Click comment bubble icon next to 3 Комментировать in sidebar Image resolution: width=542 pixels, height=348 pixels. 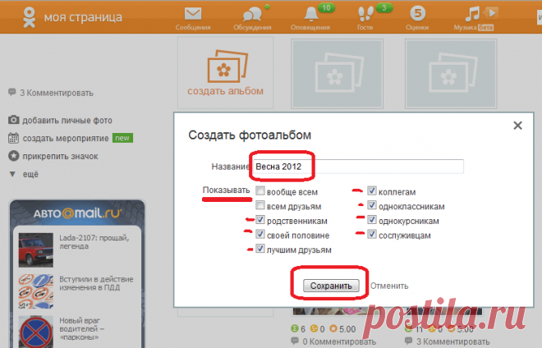(12, 92)
